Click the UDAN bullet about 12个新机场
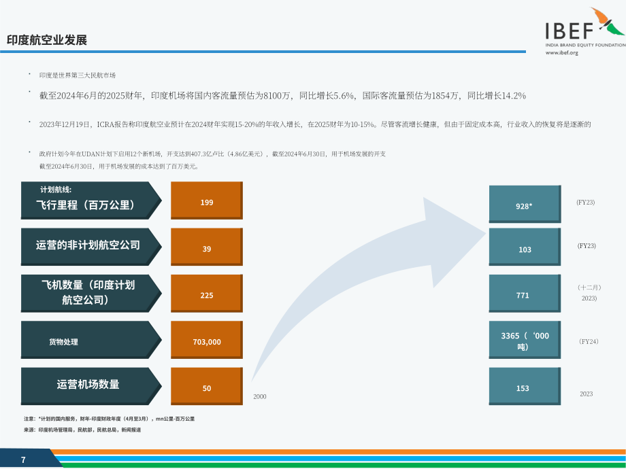Screen dimensions: 626x469 212,154
